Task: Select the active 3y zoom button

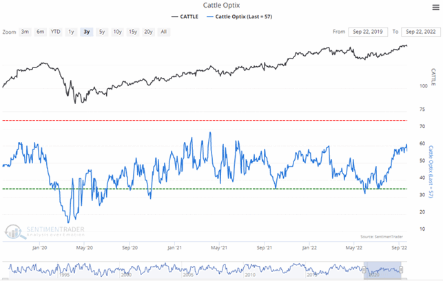Action: tap(85, 32)
